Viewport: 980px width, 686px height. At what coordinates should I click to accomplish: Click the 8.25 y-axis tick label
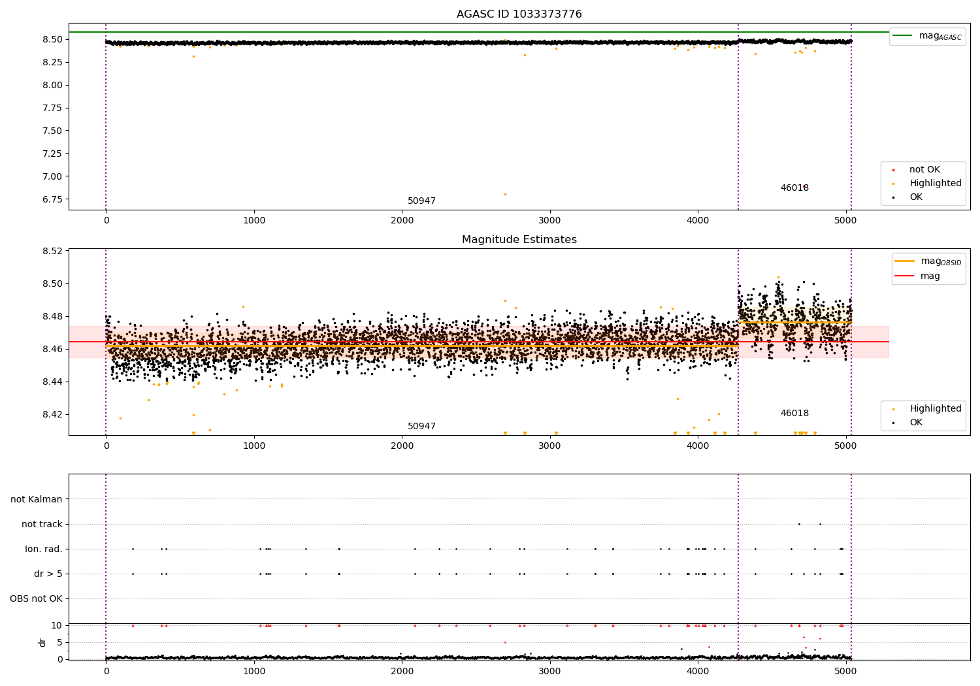click(53, 62)
